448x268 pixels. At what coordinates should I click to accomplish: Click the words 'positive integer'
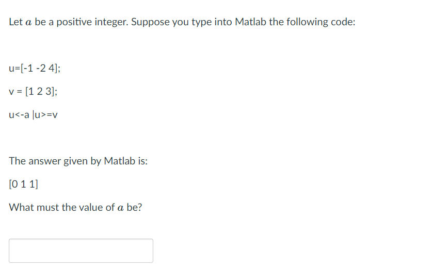(x=92, y=22)
